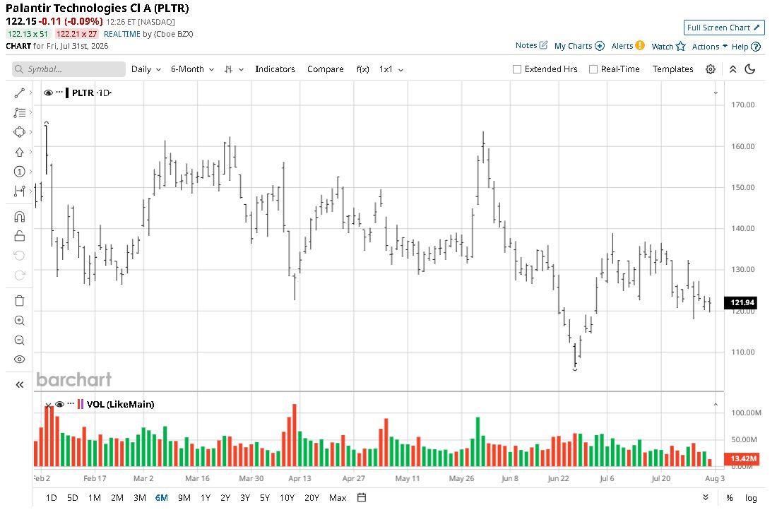The width and height of the screenshot is (777, 510).
Task: Zoom out with the magnifier minus icon
Action: point(19,340)
